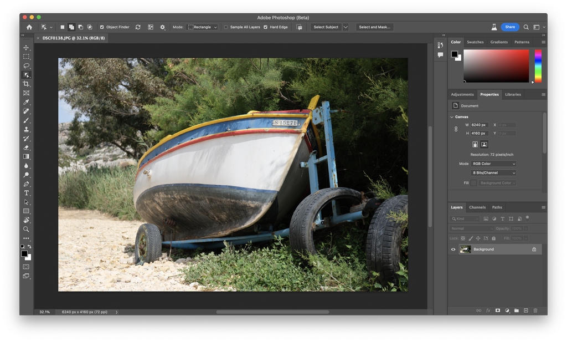Open the Gradient tool
Viewport: 567px width, 341px height.
pos(26,155)
